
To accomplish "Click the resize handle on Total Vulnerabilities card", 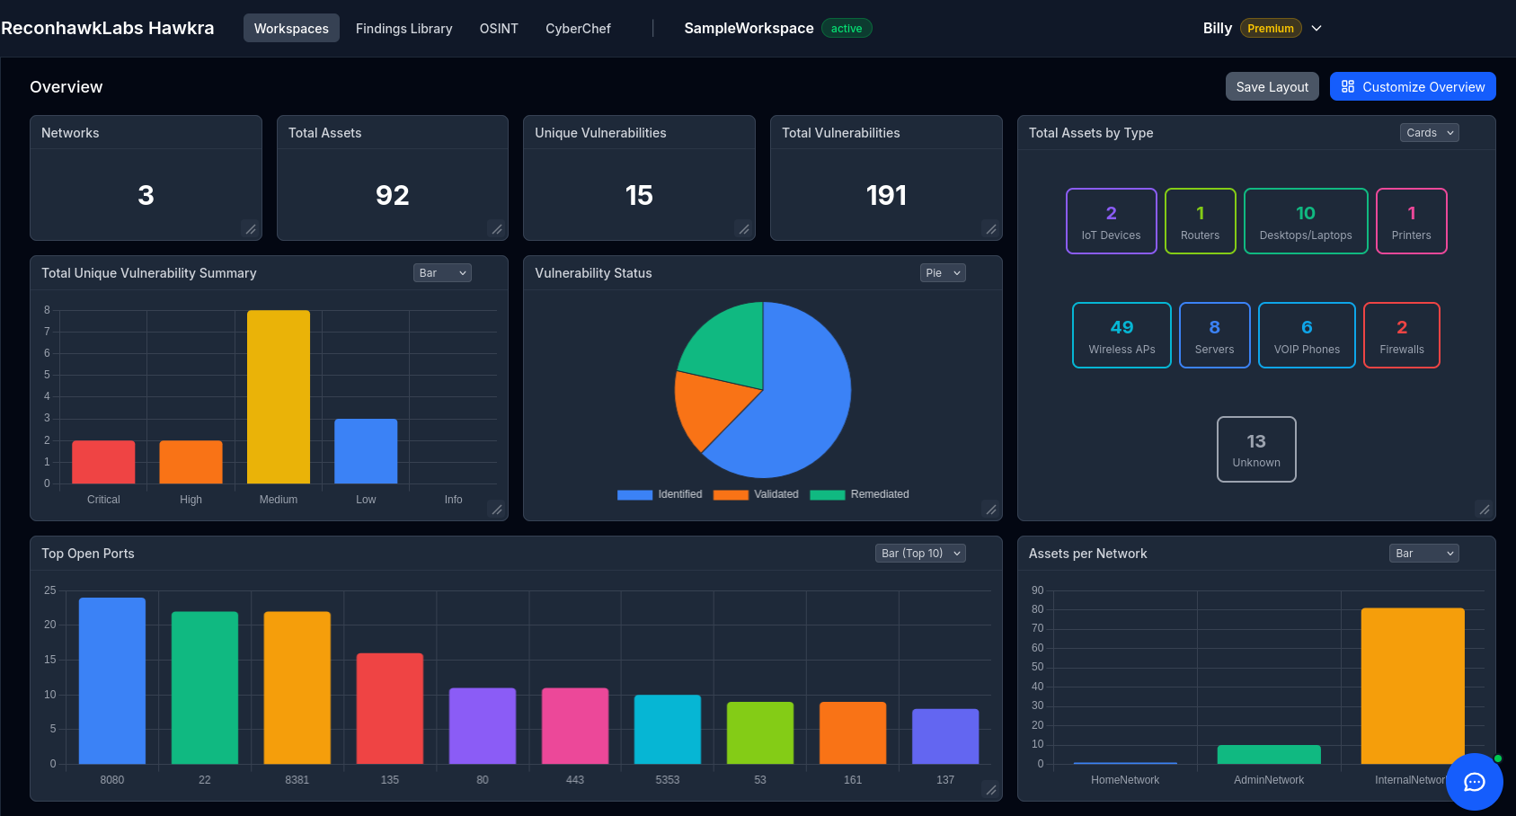I will (x=991, y=230).
